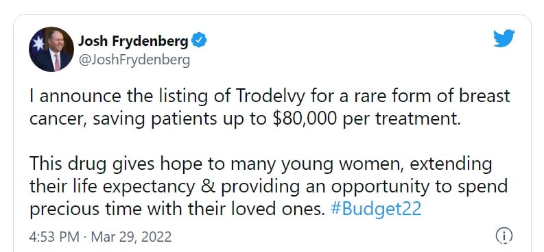Open the #Budget22 hashtag
Viewport: 544px width, 252px height.
[x=376, y=209]
